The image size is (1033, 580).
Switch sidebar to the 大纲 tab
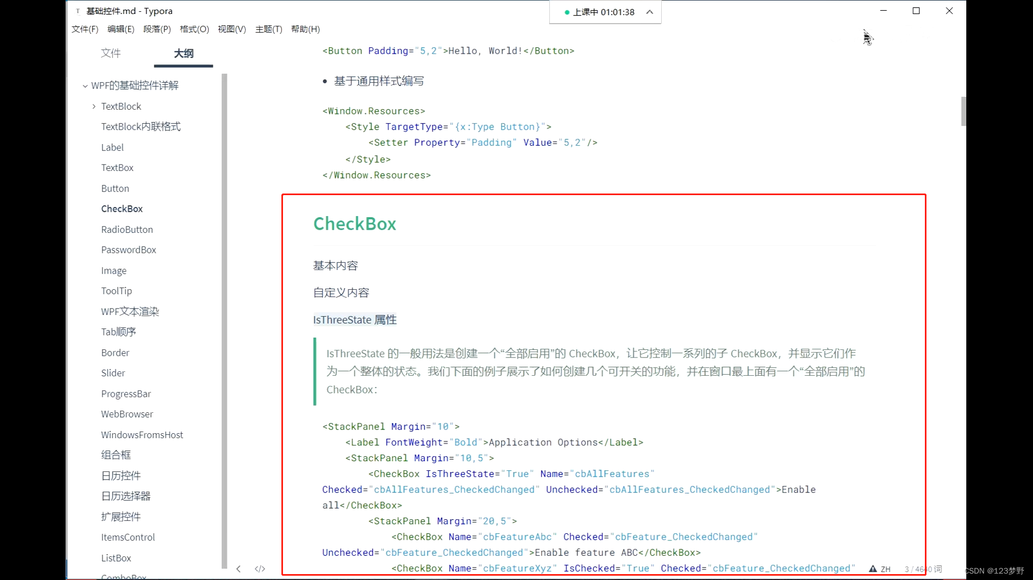click(x=183, y=53)
